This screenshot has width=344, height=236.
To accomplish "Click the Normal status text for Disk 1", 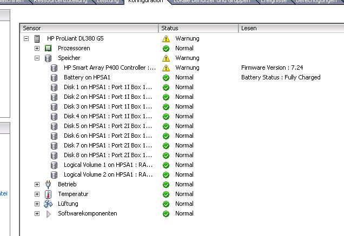I will (184, 87).
